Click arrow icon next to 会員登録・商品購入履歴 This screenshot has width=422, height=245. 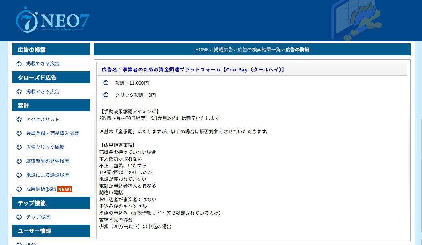click(19, 133)
